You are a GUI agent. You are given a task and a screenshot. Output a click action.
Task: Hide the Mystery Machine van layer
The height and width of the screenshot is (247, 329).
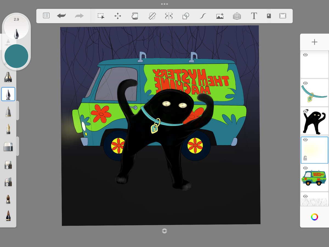coord(305,168)
